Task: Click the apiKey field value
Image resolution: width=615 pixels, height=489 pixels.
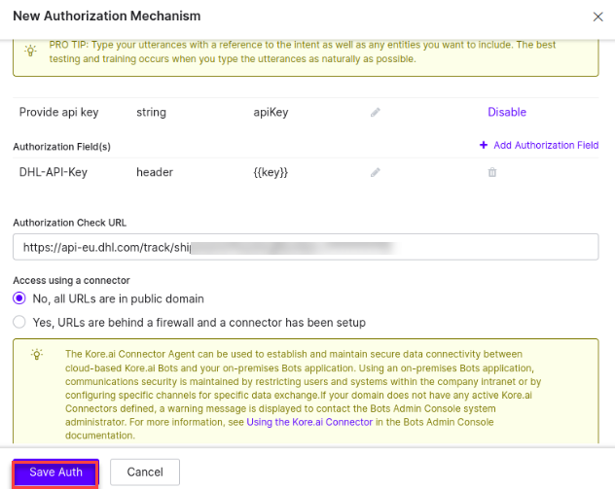Action: 271,112
